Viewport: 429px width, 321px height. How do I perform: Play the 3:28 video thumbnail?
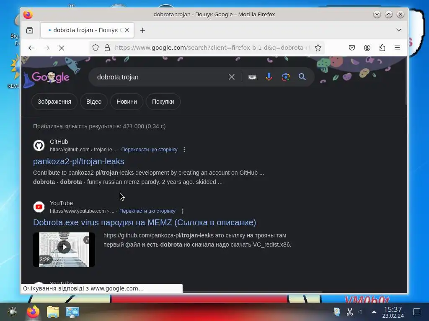64,250
